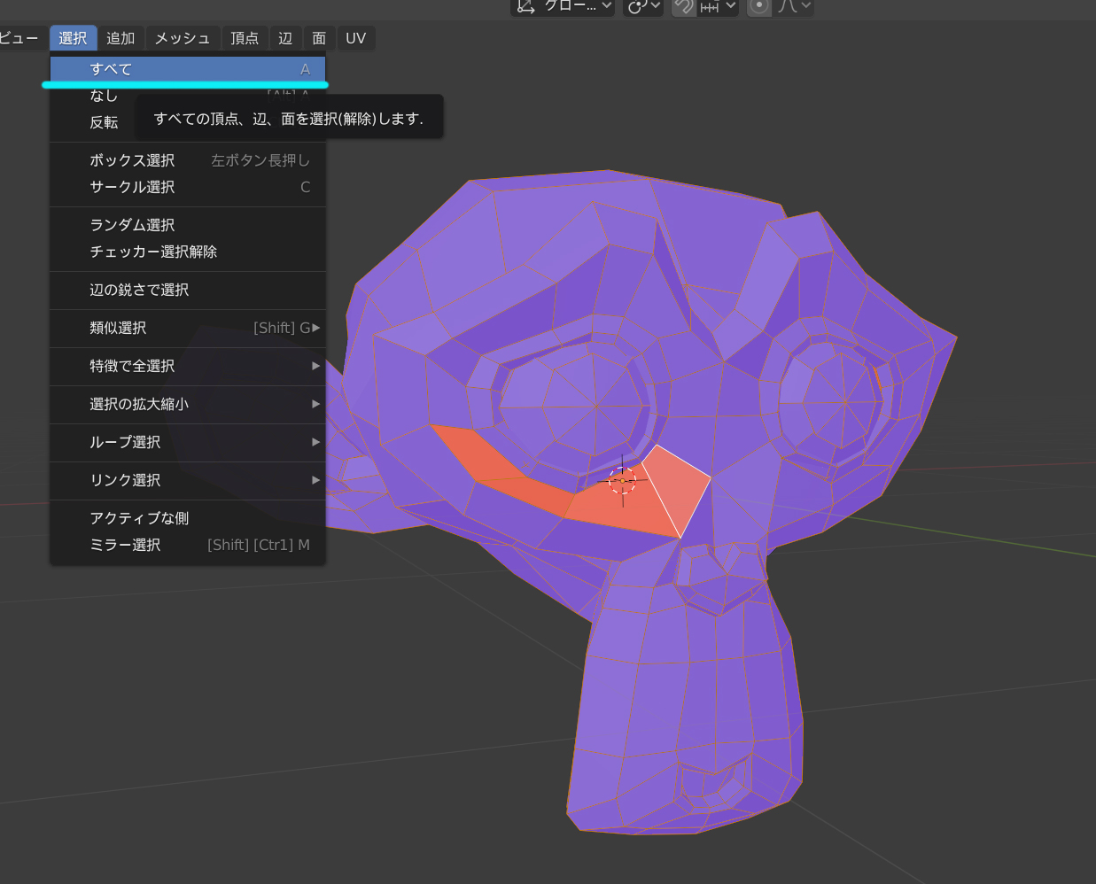1096x884 pixels.
Task: Choose すべて to select all
Action: (x=188, y=69)
